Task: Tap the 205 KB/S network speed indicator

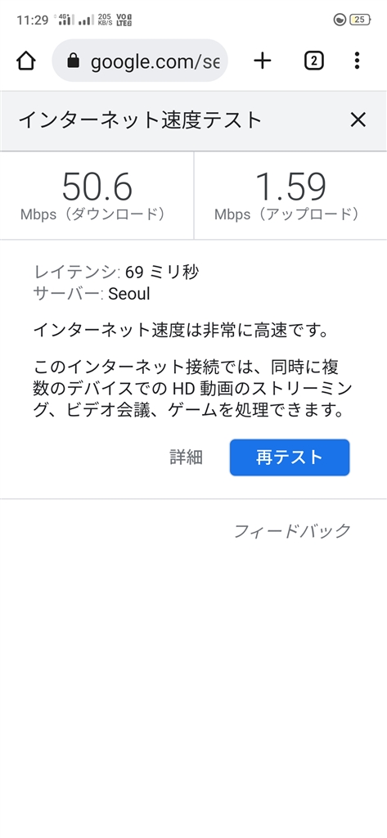Action: coord(106,20)
